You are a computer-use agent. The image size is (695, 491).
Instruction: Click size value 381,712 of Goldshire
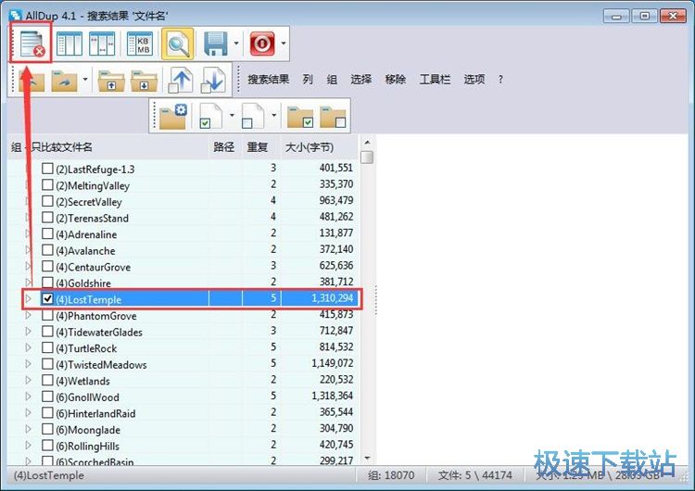point(336,282)
